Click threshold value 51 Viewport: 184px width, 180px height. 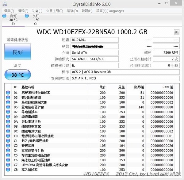coord(142,93)
